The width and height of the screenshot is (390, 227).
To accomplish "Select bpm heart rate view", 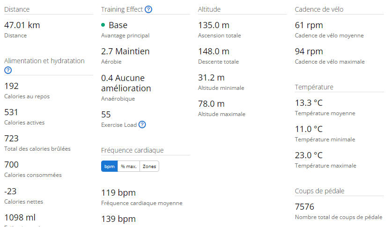I will 110,166.
